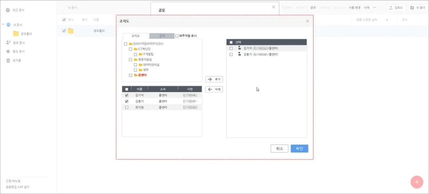
Task: Check the 경영지원실 department checkbox
Action: click(131, 60)
